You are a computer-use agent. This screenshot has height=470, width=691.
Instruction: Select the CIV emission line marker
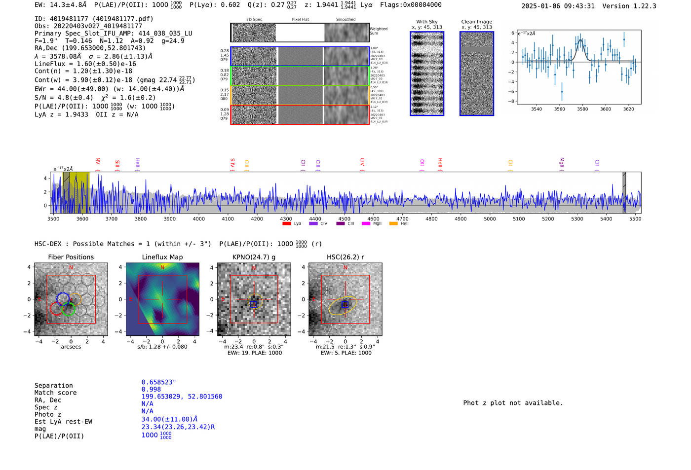[x=362, y=164]
